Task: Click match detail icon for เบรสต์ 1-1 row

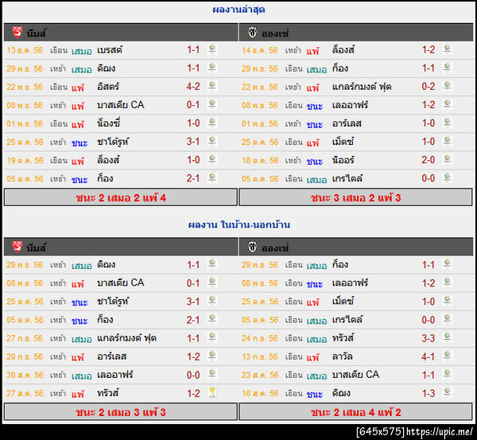Action: pos(212,49)
